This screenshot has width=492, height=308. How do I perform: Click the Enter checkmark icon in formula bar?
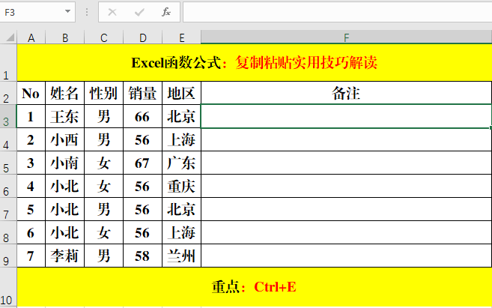139,12
